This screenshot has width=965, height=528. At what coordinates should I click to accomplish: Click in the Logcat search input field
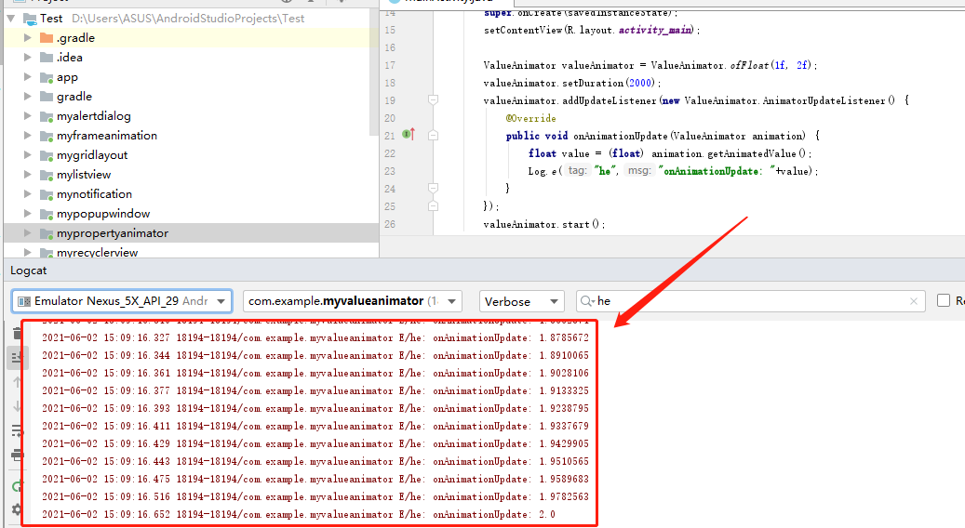[751, 301]
